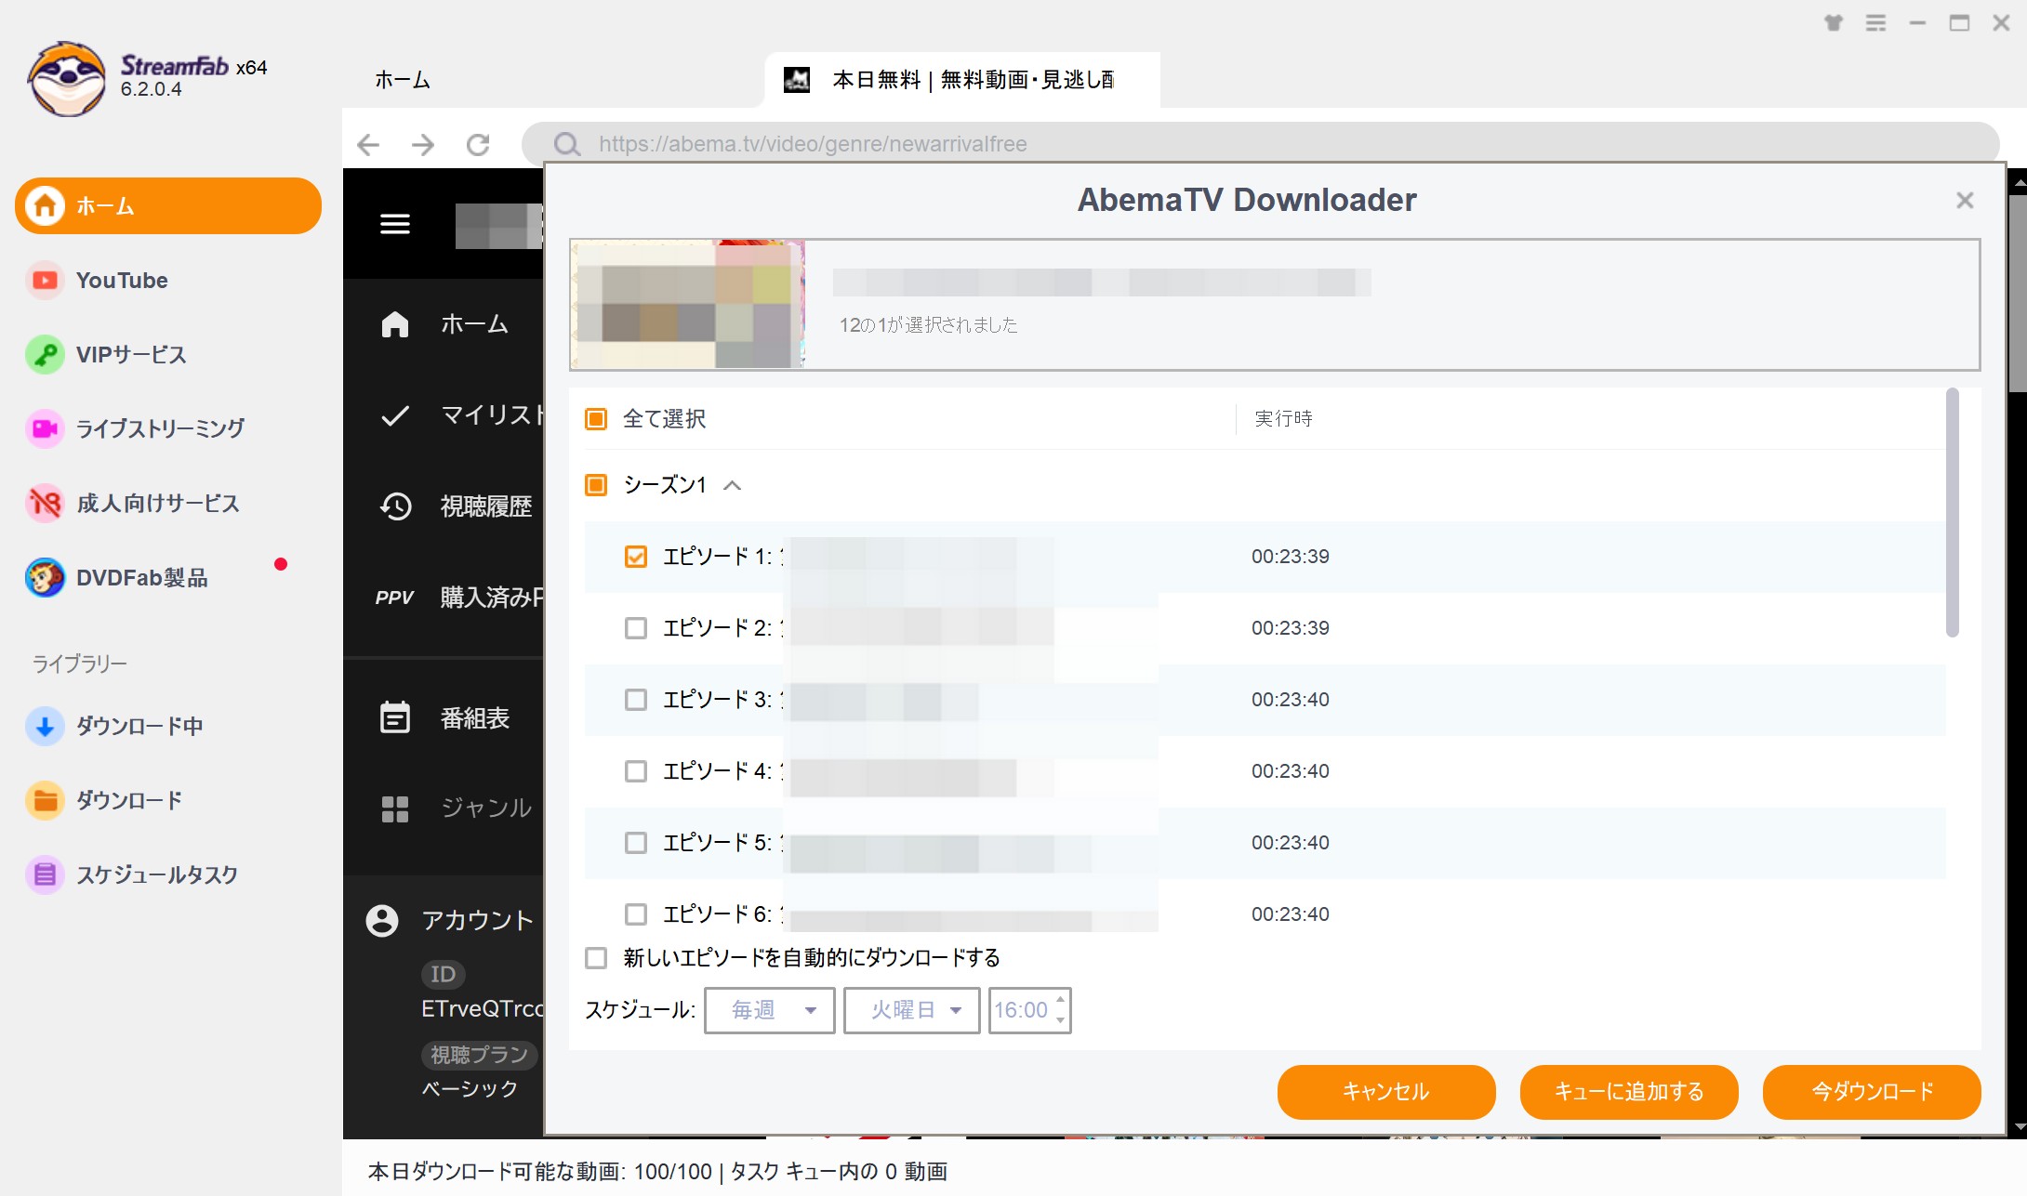Screen dimensions: 2027x1196
Task: Enable 新しいエピソードを自動的にダウンロードする
Action: pyautogui.click(x=596, y=958)
